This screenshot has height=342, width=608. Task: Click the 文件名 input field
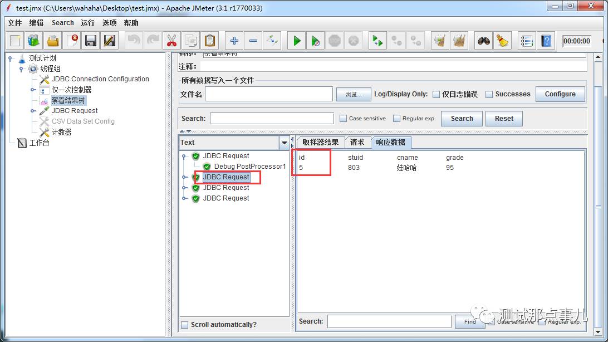269,94
